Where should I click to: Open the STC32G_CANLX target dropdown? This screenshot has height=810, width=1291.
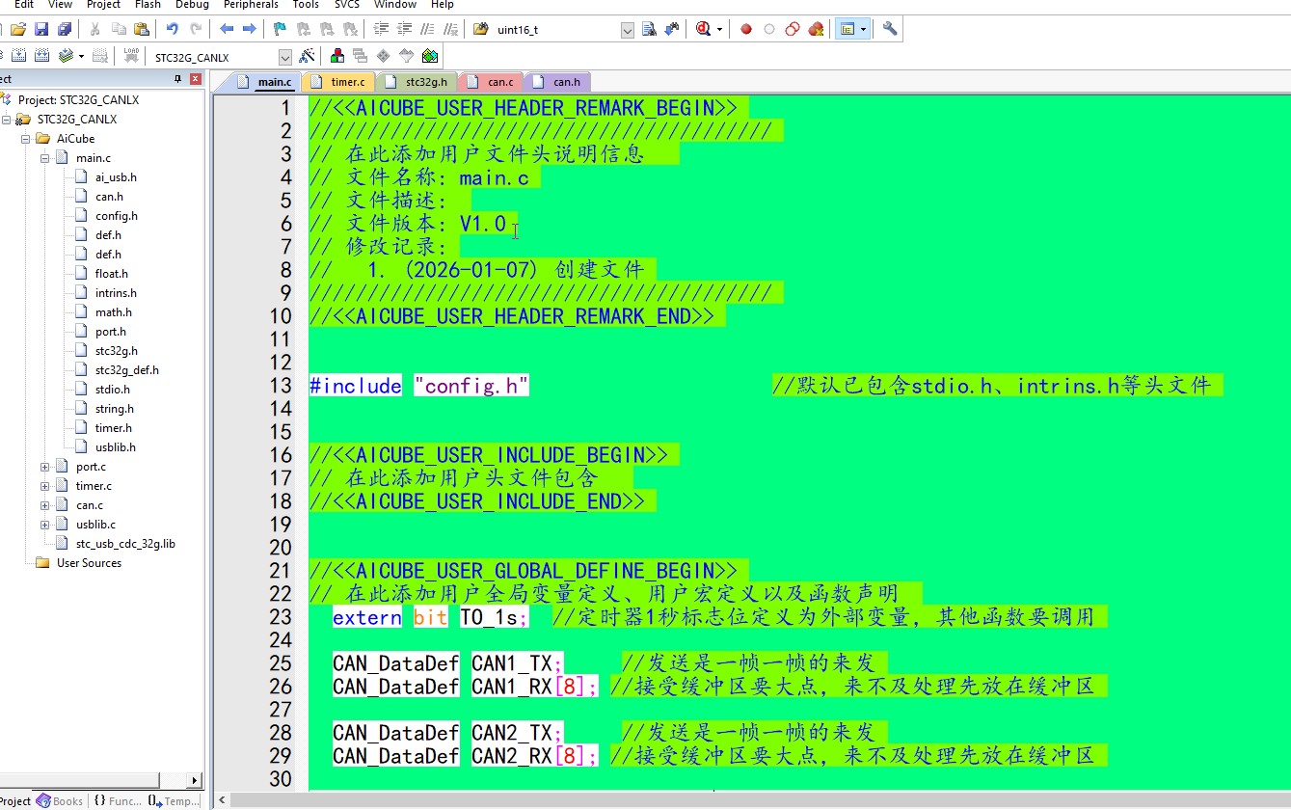284,58
